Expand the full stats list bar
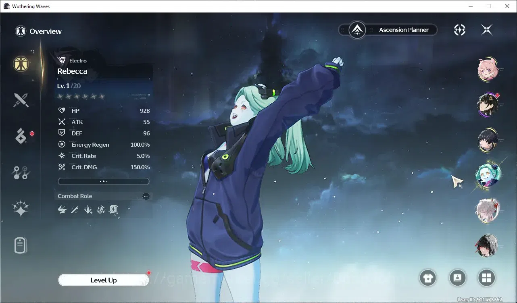Screen dimensions: 517x303 pyautogui.click(x=104, y=181)
